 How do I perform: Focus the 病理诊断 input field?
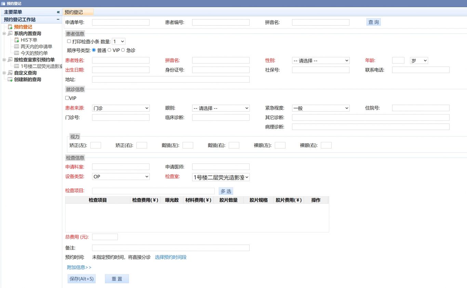click(371, 127)
